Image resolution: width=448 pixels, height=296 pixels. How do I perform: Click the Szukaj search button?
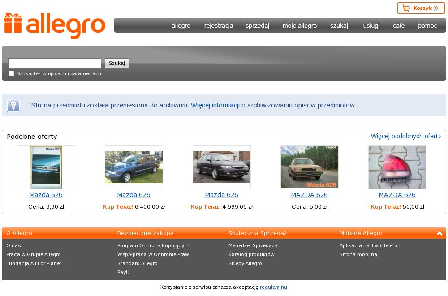(117, 63)
